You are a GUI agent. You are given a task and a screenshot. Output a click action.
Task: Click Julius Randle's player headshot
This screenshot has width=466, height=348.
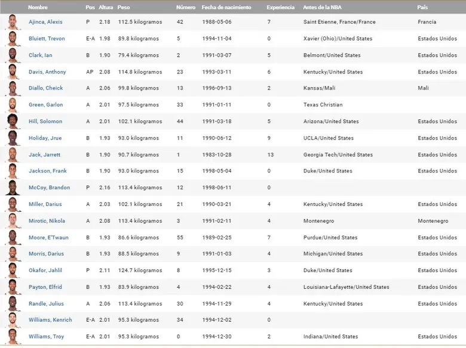[13, 304]
